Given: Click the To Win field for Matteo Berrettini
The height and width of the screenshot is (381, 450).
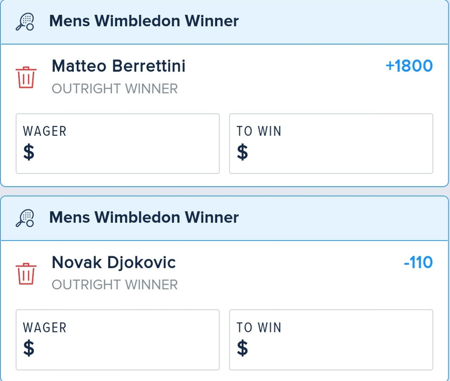Looking at the screenshot, I should [x=331, y=143].
